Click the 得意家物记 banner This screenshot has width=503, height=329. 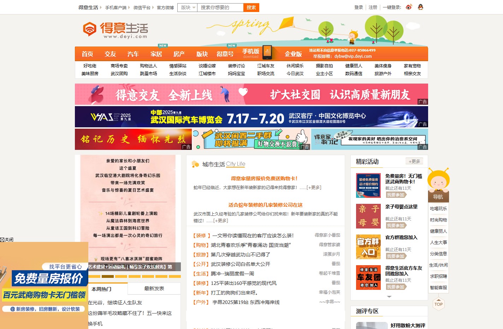point(370,139)
